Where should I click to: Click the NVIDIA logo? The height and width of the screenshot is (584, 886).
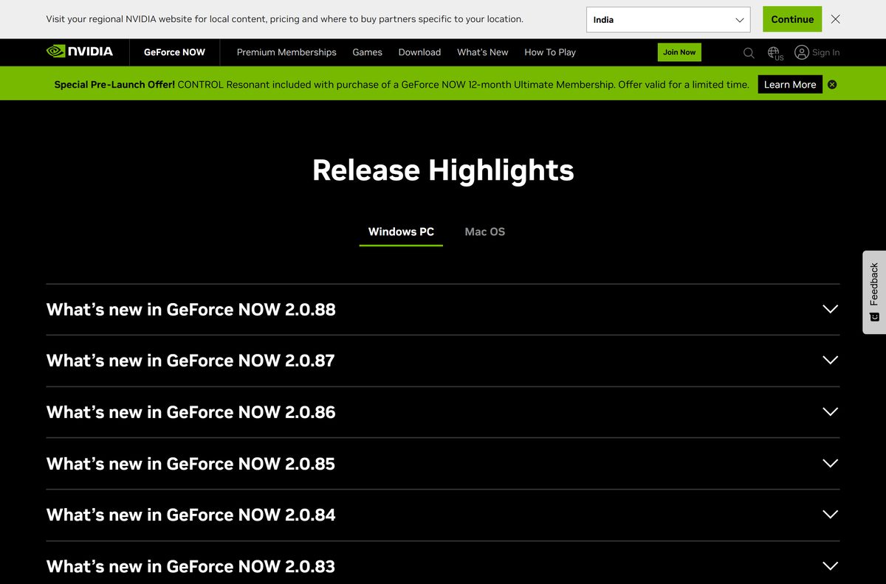coord(80,52)
